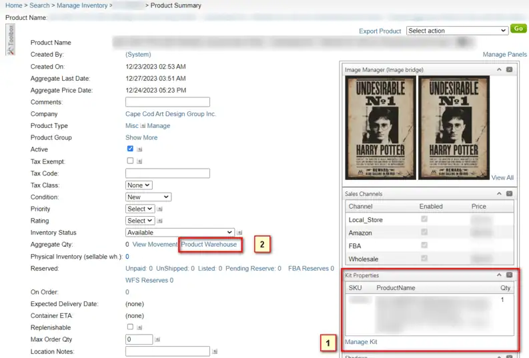This screenshot has height=358, width=529.
Task: Open the Rating dropdown
Action: point(140,221)
